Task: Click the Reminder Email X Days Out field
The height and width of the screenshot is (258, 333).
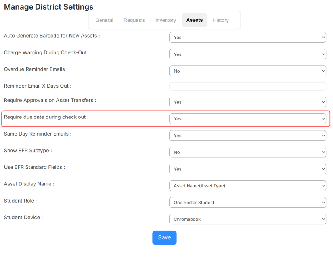Action: (x=247, y=86)
